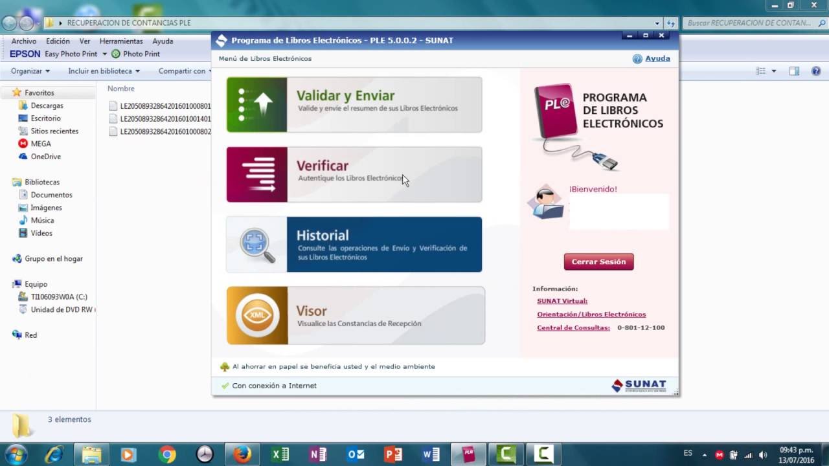This screenshot has height=466, width=829.
Task: Open Windows Explorer from the taskbar
Action: (x=92, y=454)
